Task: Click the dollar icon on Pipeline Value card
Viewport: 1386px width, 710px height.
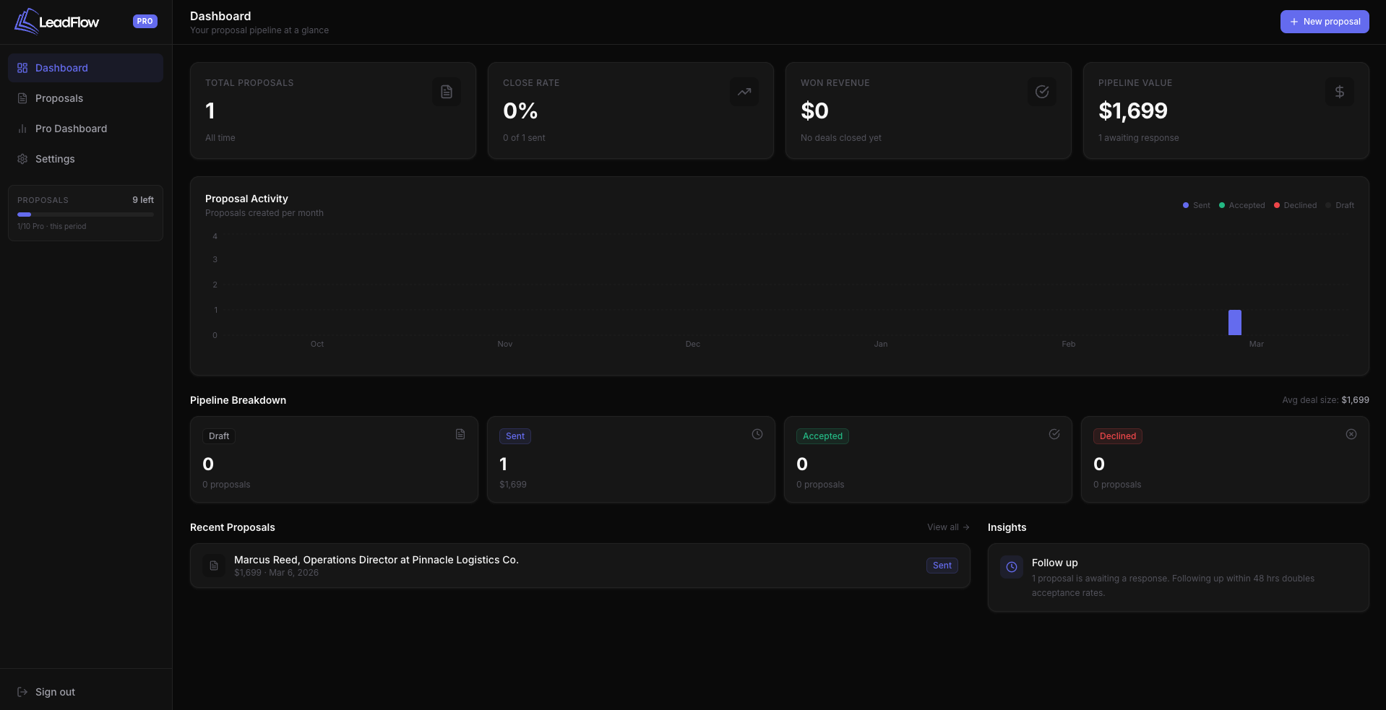Action: (x=1339, y=92)
